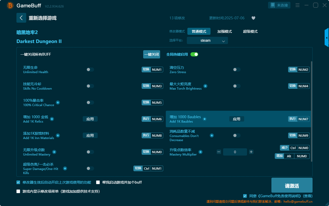Toggle Consumables Don't Decrease switch
The width and height of the screenshot is (329, 206).
point(237,135)
